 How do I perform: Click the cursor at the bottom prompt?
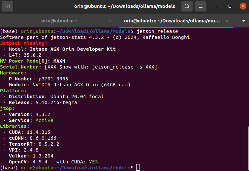point(138,167)
